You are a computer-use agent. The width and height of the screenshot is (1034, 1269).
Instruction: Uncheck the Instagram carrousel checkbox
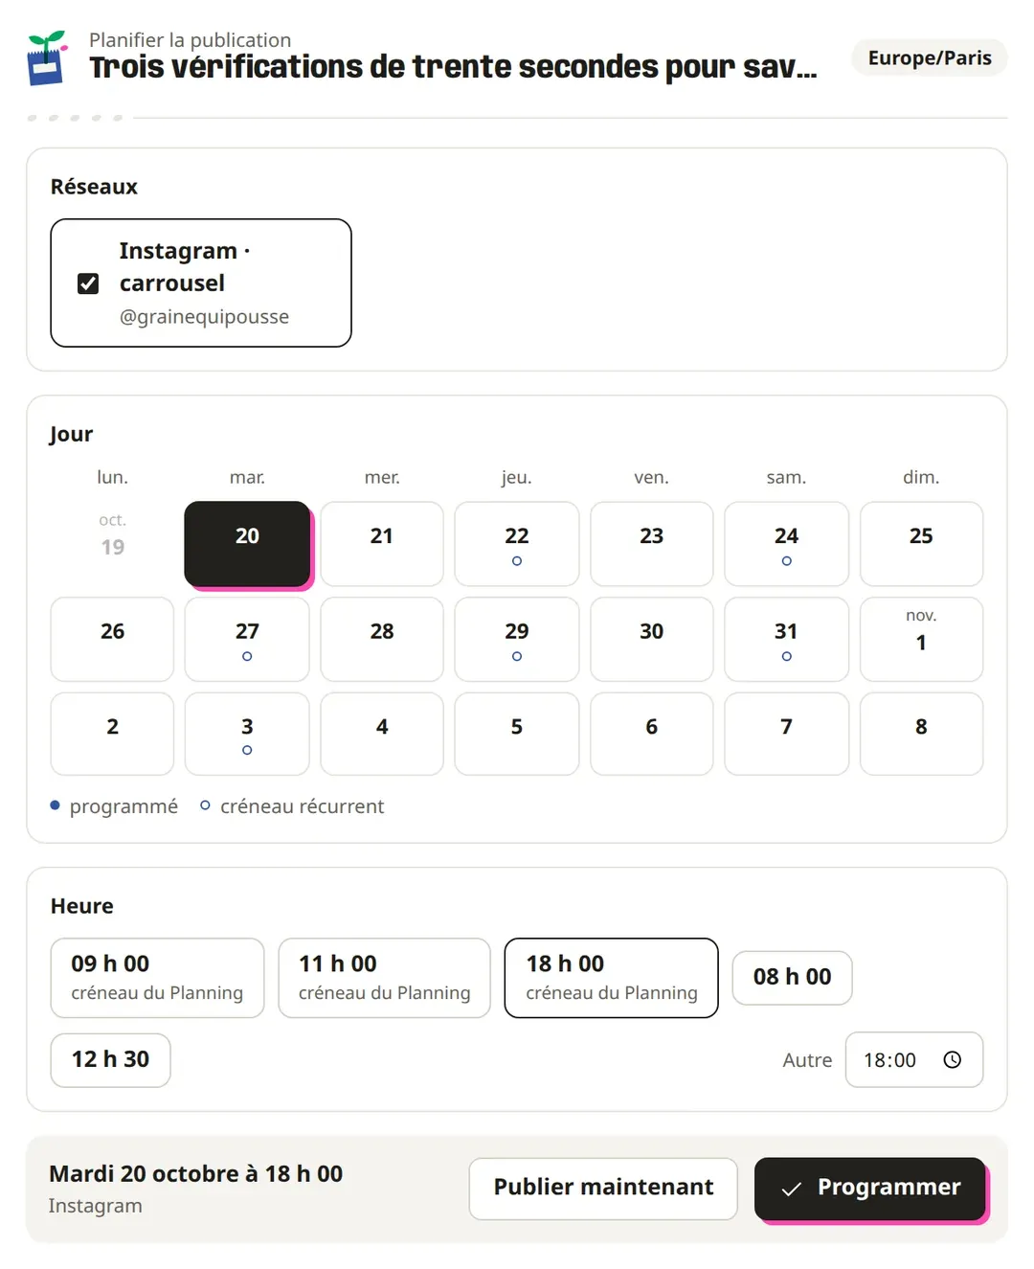[88, 283]
